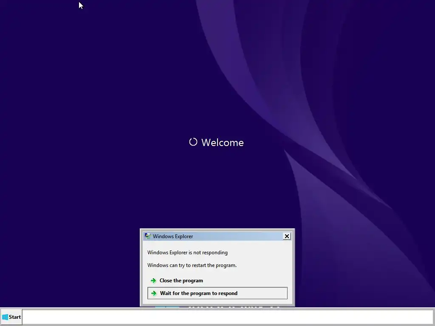Click the green arrow beside Close the program

pos(153,281)
